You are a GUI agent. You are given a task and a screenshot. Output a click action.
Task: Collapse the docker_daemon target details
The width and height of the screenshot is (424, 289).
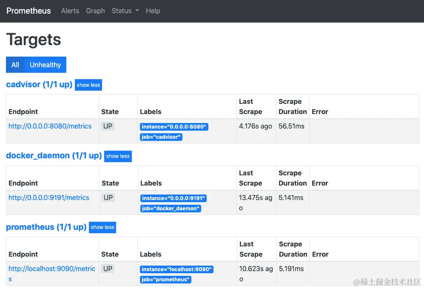click(118, 156)
